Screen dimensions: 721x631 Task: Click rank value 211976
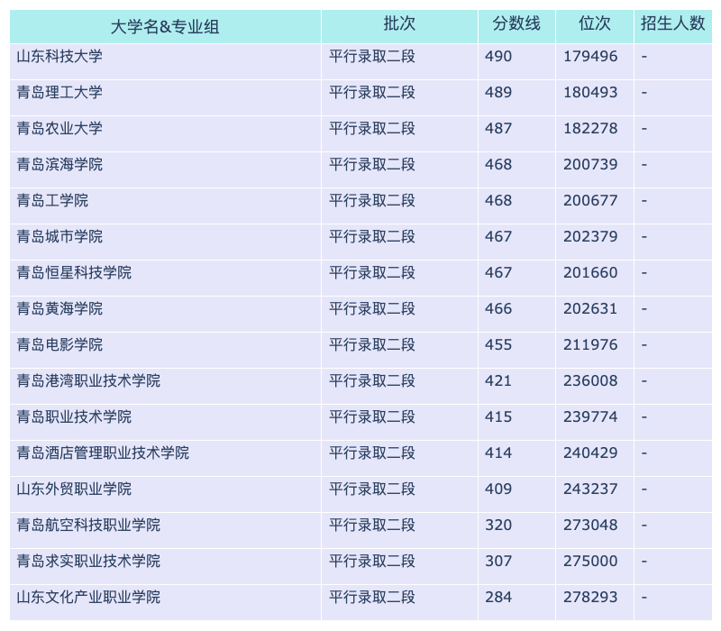tap(590, 344)
